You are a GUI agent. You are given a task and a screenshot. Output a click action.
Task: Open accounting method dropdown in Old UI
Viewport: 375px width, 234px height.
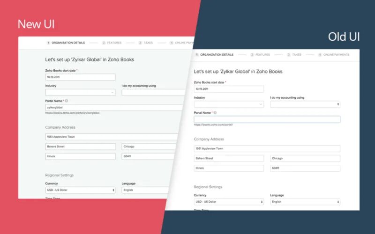305,104
